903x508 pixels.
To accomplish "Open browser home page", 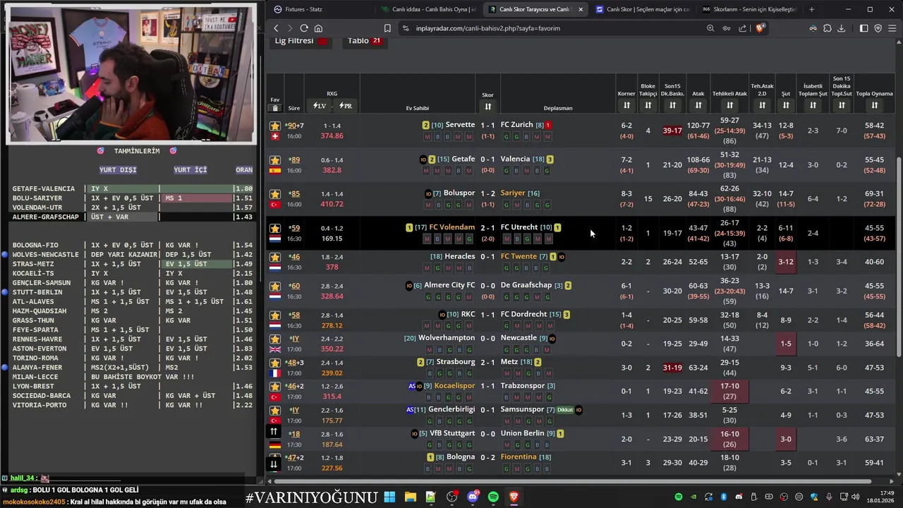I will pyautogui.click(x=318, y=28).
